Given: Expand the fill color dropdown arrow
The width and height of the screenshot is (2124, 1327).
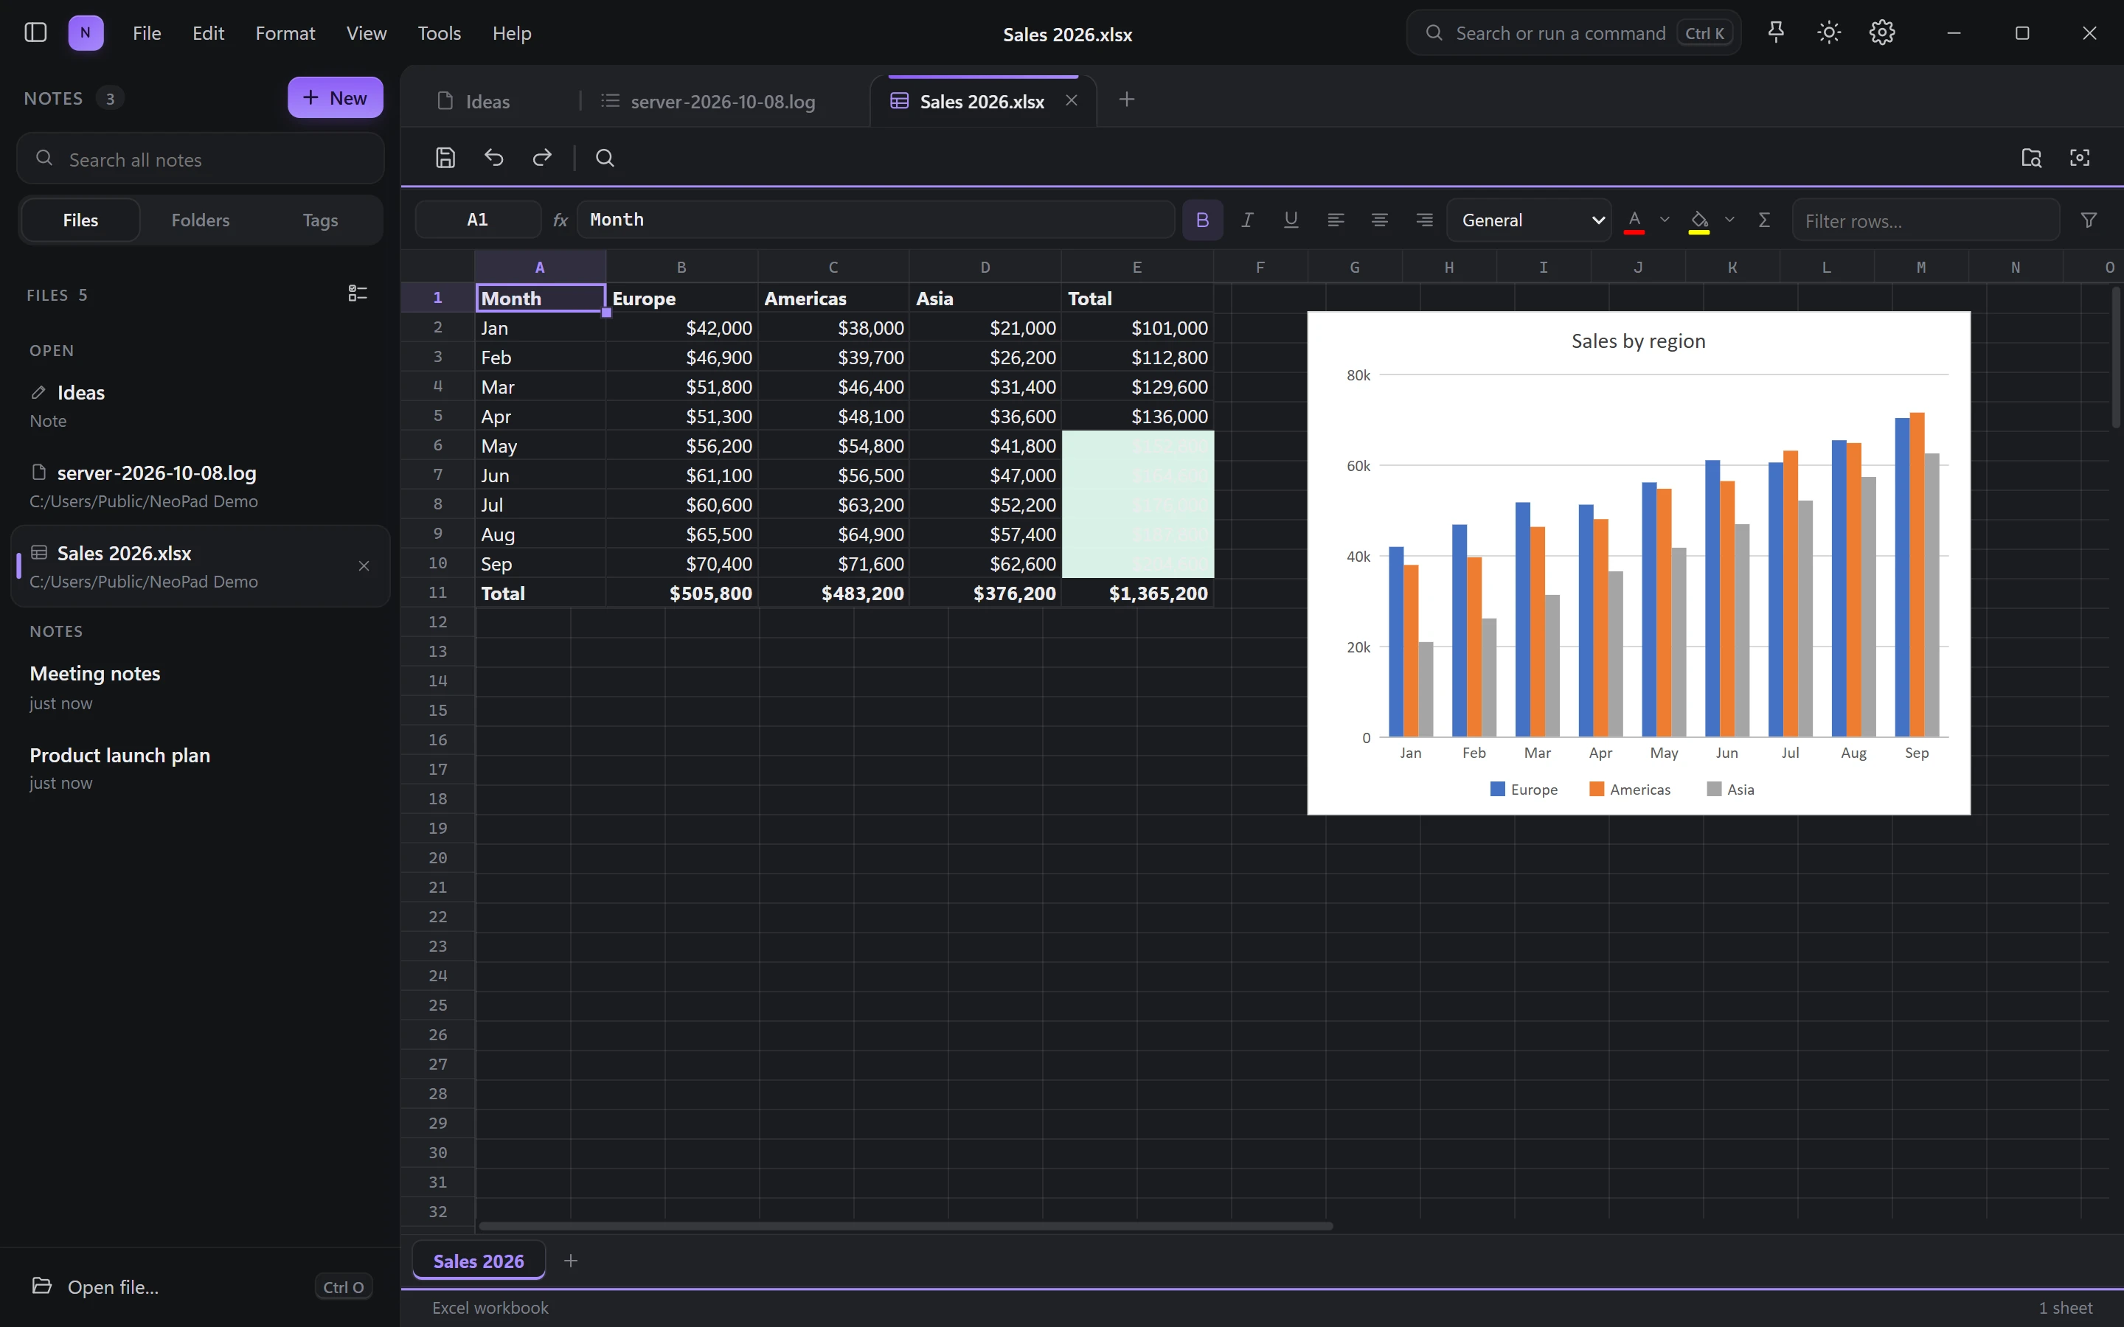Looking at the screenshot, I should point(1729,220).
